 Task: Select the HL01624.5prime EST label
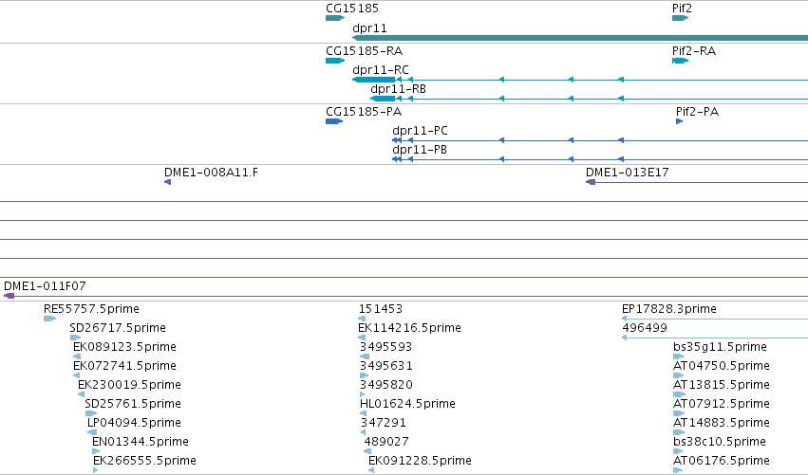tap(407, 404)
